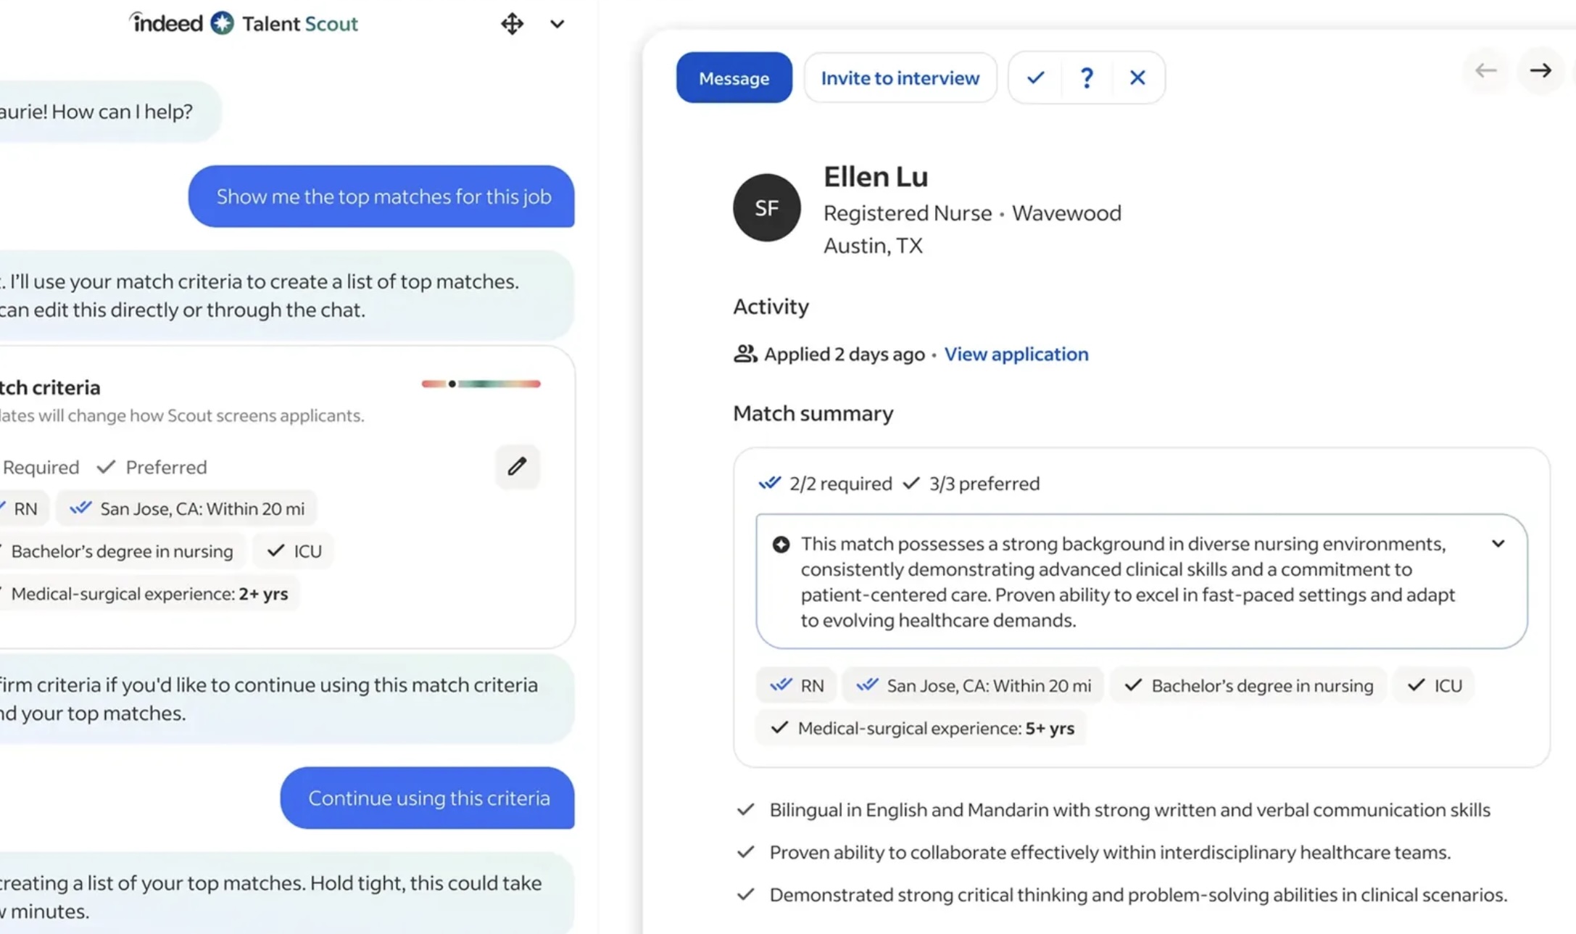
Task: Click Invite to interview button
Action: pyautogui.click(x=900, y=78)
